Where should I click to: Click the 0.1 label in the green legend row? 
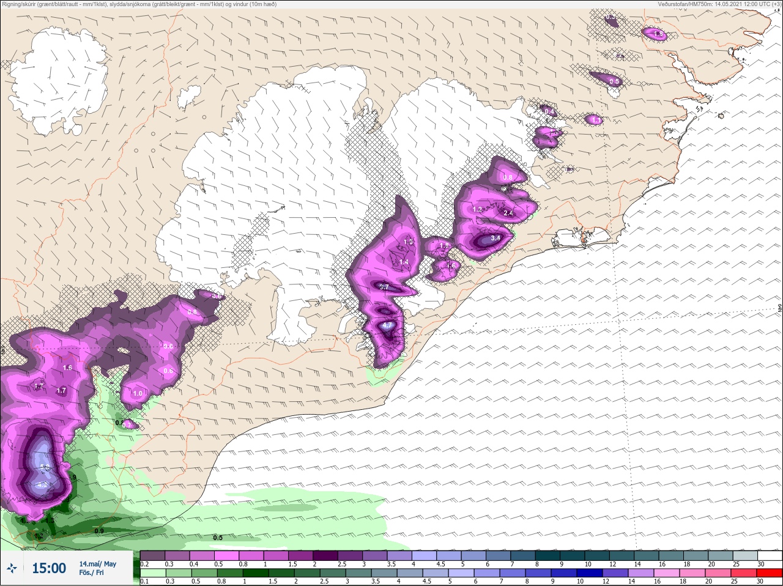click(x=144, y=581)
